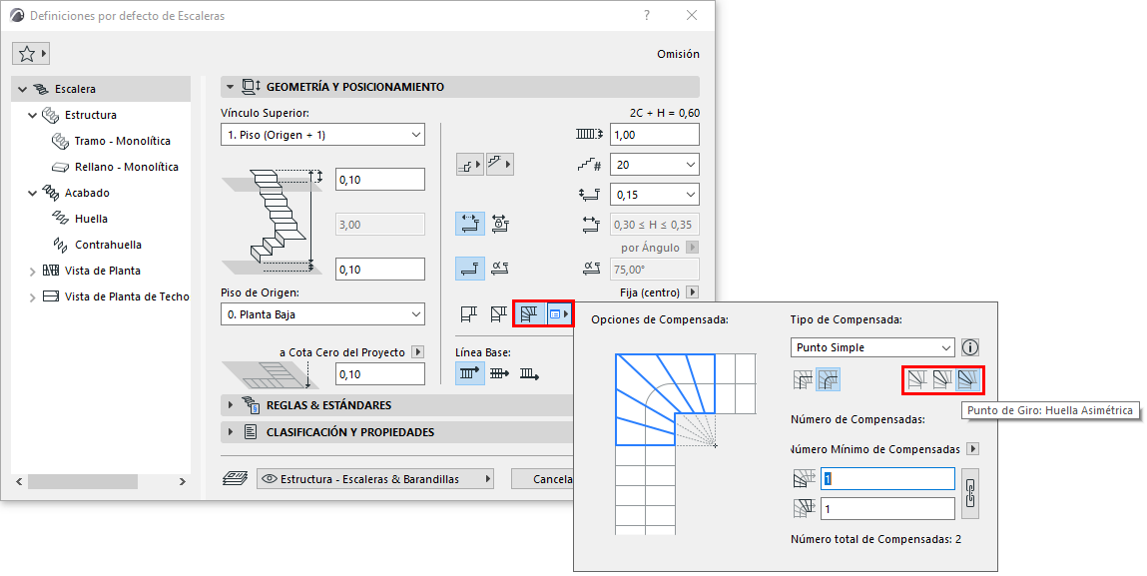Open the stair-profile flyout with the arrow icon
This screenshot has width=1147, height=576.
pos(499,165)
